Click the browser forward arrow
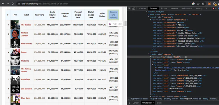Image resolution: width=219 pixels, height=105 pixels. click(8, 3)
